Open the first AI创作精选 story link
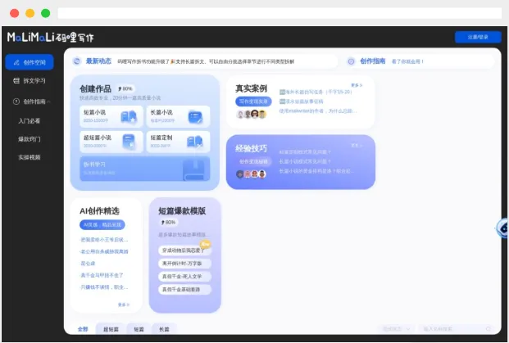Viewport: 509px width, 343px height. click(104, 240)
